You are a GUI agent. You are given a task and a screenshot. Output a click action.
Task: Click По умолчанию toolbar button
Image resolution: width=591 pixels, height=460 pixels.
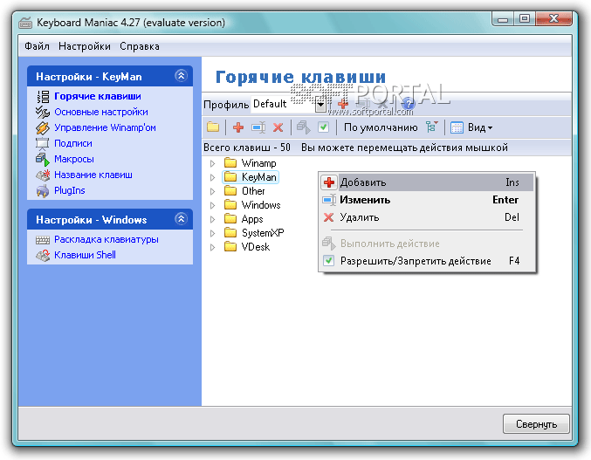click(381, 127)
